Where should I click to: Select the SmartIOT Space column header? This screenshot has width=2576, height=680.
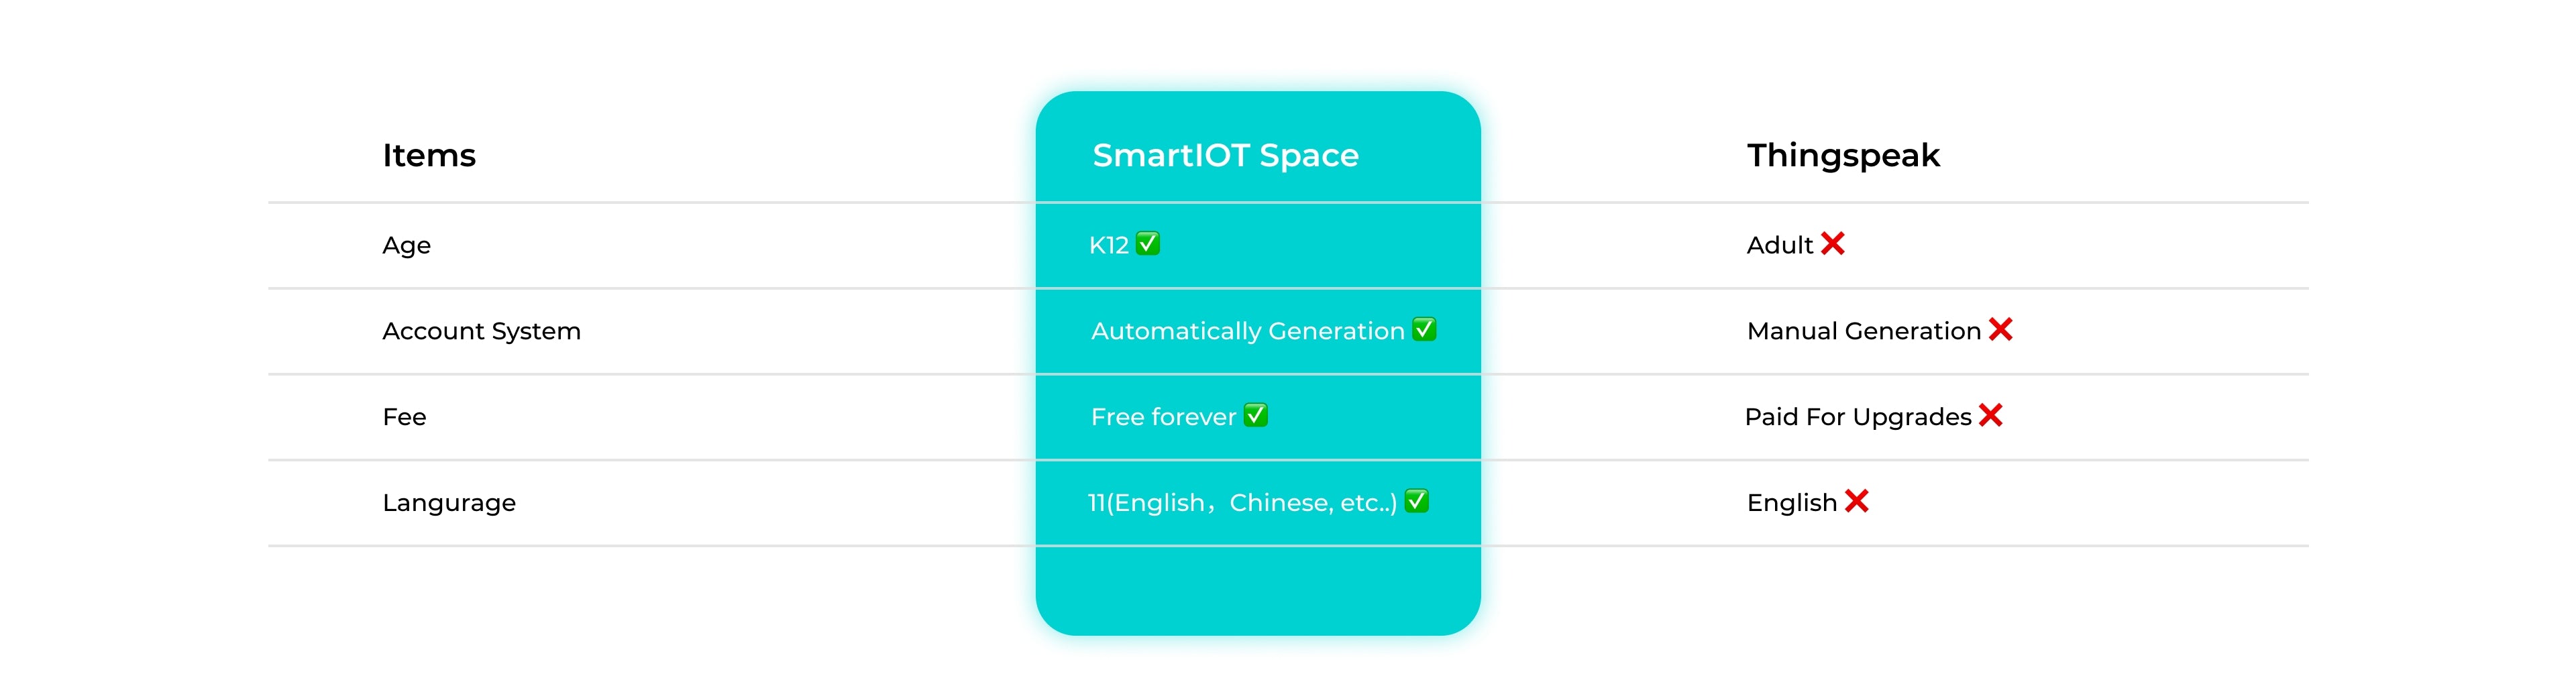[x=1225, y=155]
